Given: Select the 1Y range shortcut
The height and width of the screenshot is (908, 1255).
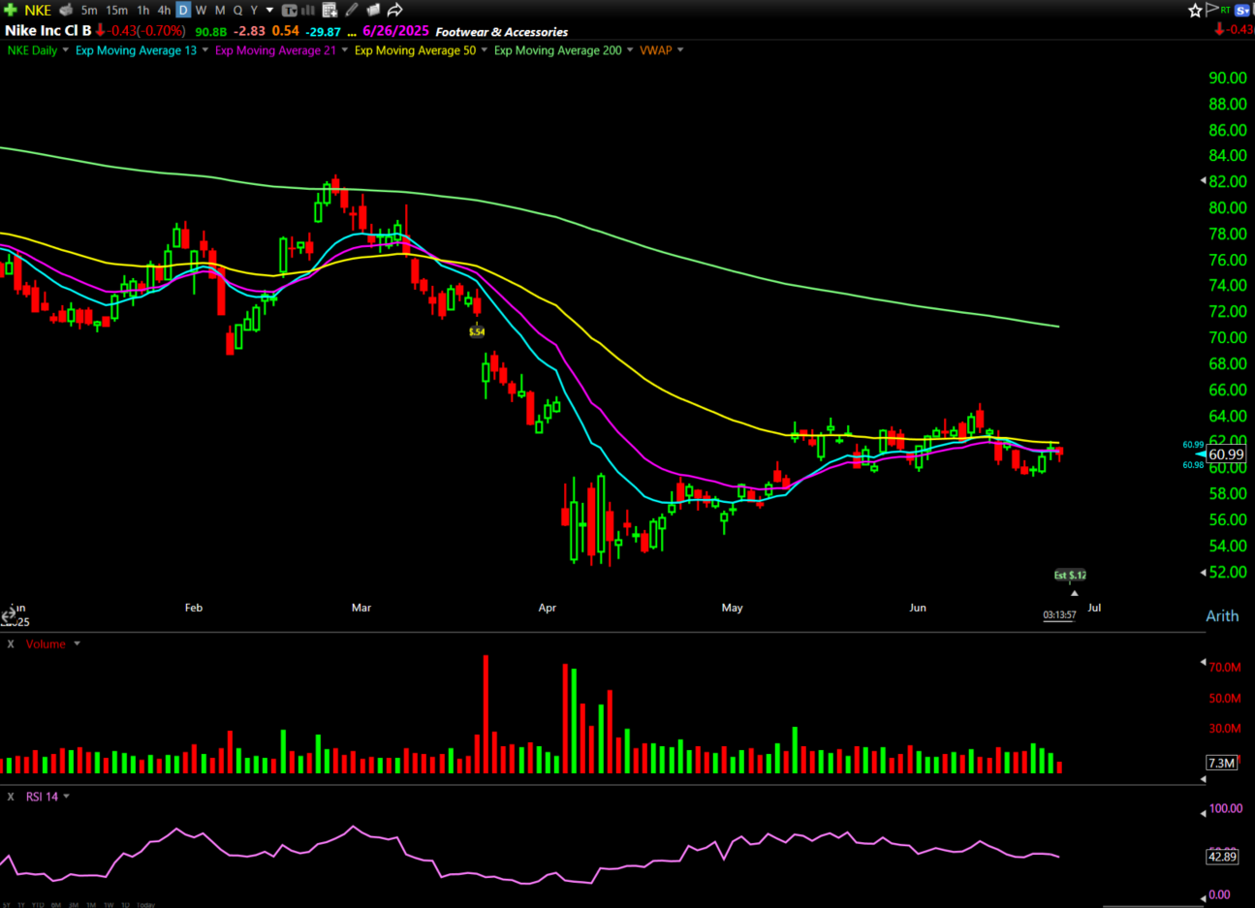Looking at the screenshot, I should 21,905.
